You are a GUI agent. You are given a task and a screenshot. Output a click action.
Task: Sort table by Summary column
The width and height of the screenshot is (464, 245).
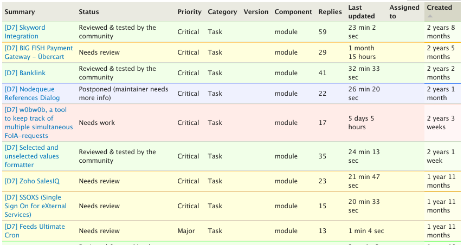click(20, 12)
